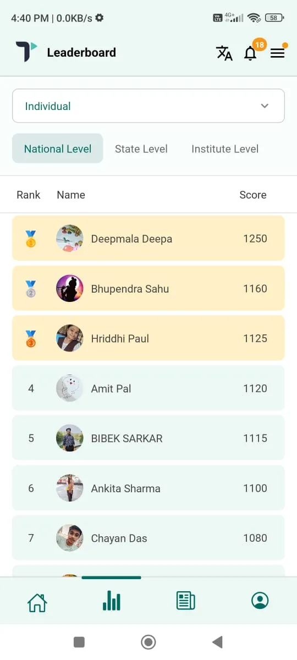Tap the gold medal on Deepmala Deepa's row
Viewport: 297px width, 660px height.
tap(31, 239)
